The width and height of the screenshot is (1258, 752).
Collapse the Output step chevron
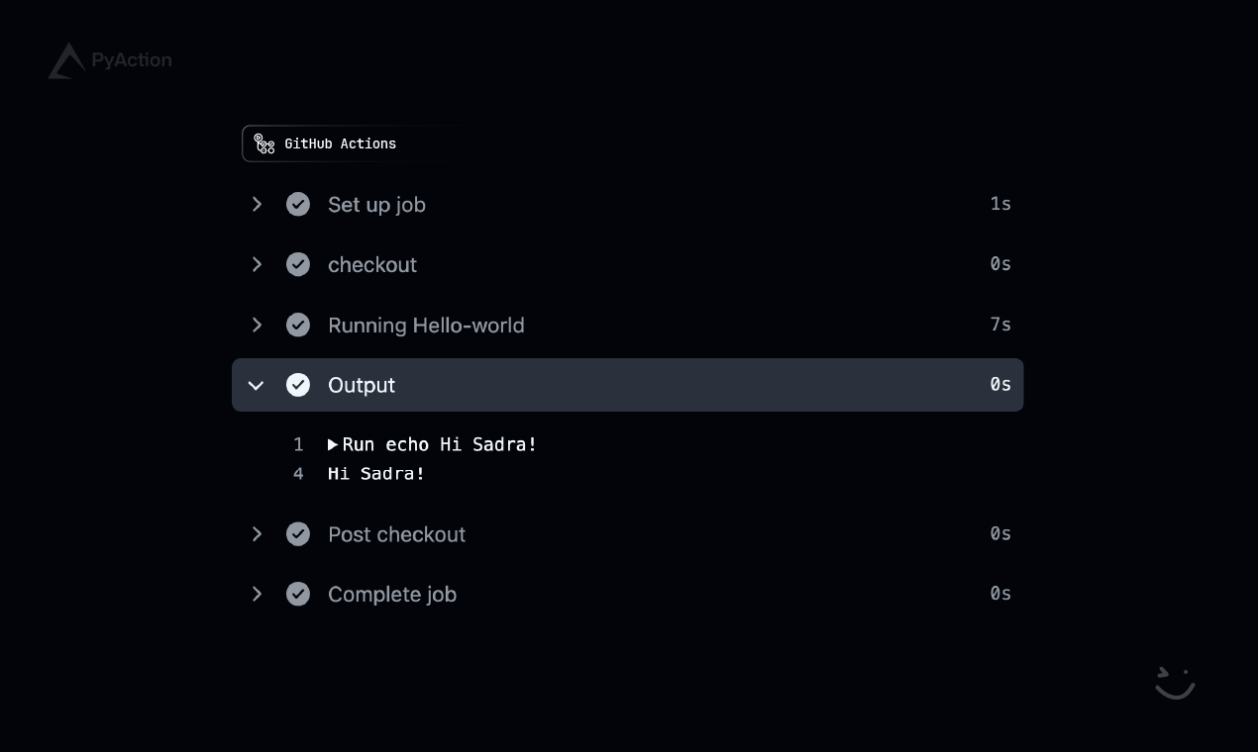pyautogui.click(x=257, y=385)
